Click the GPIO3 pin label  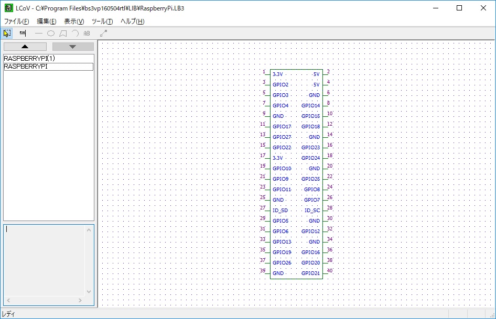point(281,95)
